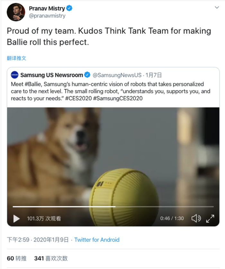Screen dimensions: 225x269
Task: Click the 翻译推文 translate link
Action: tap(16, 58)
